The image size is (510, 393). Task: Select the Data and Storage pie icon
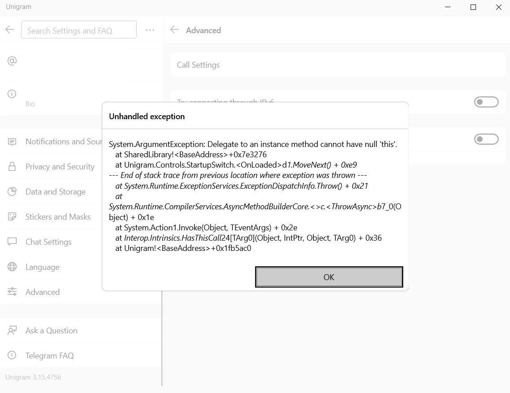click(12, 191)
